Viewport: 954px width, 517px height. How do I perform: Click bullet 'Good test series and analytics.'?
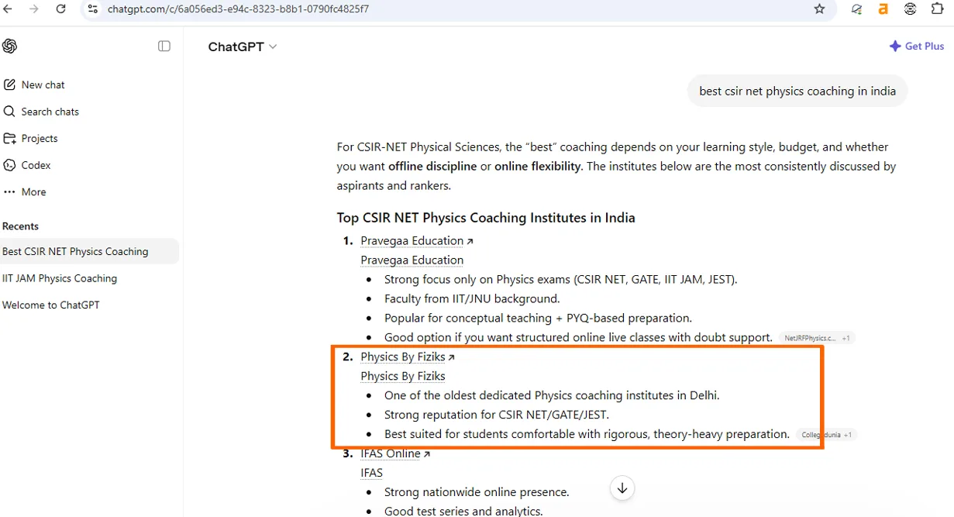tap(463, 511)
